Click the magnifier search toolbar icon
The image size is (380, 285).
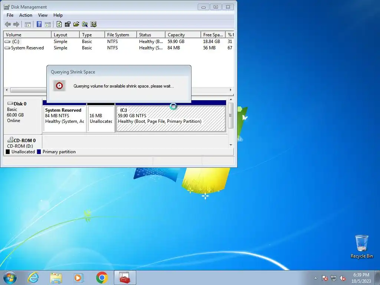pyautogui.click(x=85, y=24)
